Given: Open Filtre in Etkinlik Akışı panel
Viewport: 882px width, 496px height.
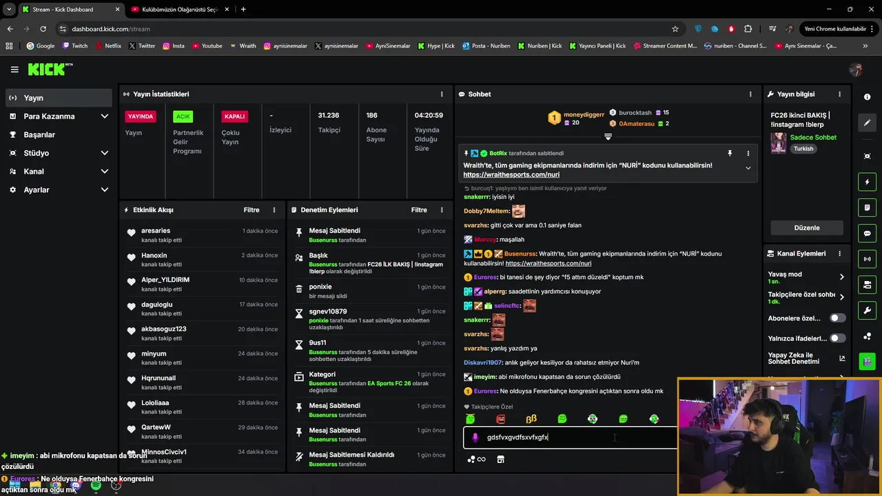Looking at the screenshot, I should [252, 210].
